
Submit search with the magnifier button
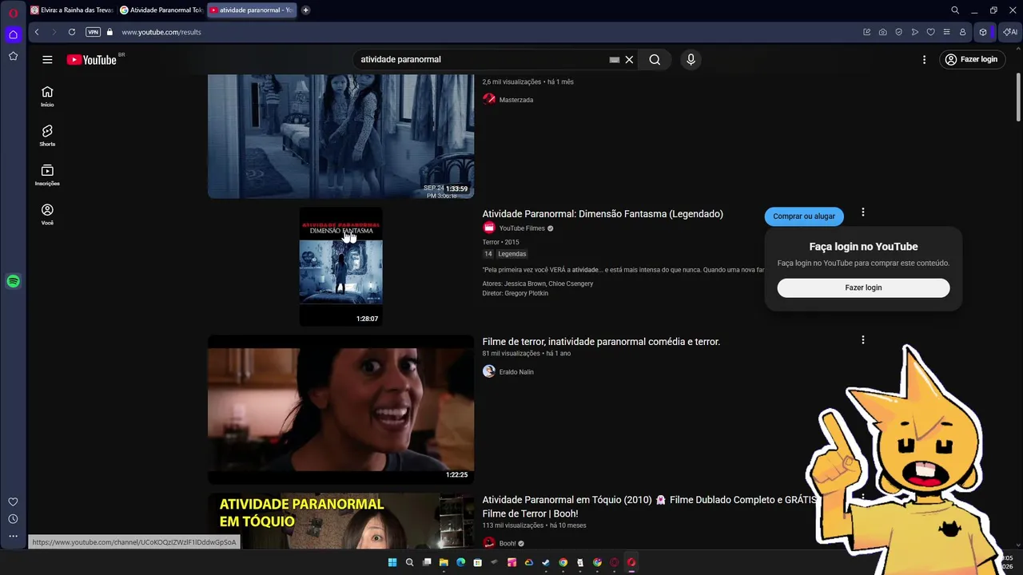tap(655, 60)
